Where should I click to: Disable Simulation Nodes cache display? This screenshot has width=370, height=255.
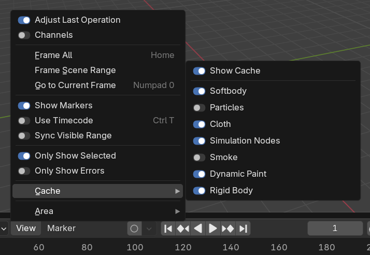[199, 141]
